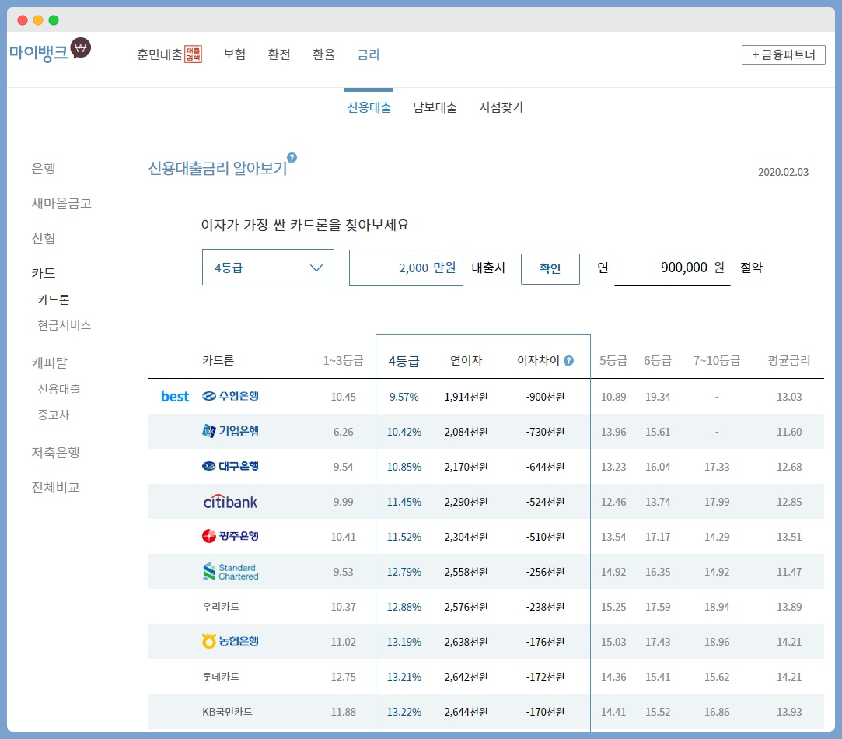Open 훈민대출 menu item
Screen dimensions: 842x739
pos(160,54)
